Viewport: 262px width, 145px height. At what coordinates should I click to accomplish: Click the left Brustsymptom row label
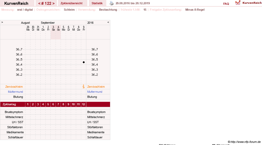click(x=14, y=112)
